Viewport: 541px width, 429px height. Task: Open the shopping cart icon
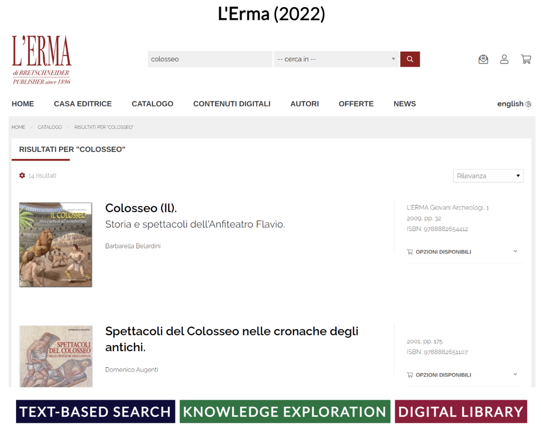pyautogui.click(x=526, y=59)
